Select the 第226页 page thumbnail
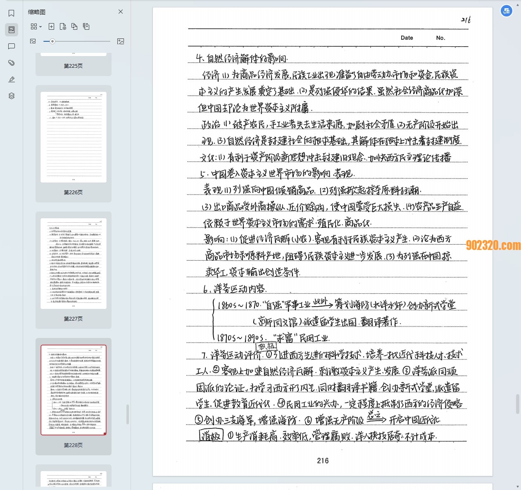The image size is (521, 490). click(74, 137)
